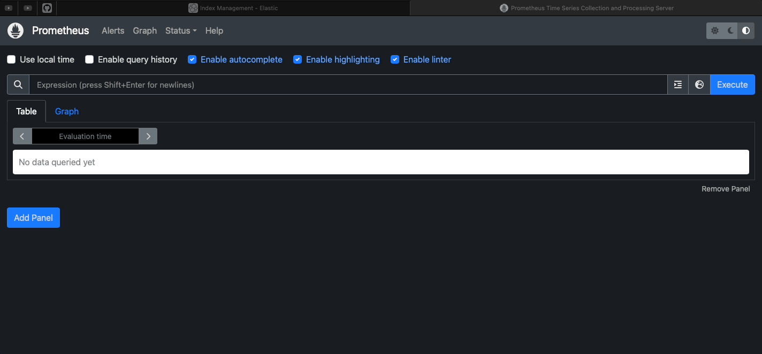Click the format expression icon
The height and width of the screenshot is (354, 762).
(x=678, y=84)
